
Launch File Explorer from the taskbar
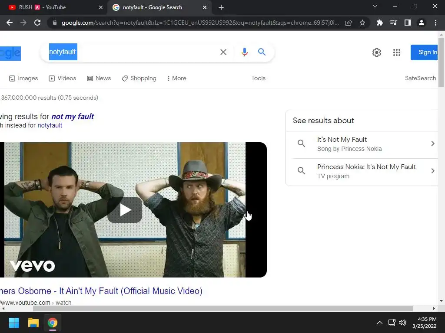(x=33, y=323)
